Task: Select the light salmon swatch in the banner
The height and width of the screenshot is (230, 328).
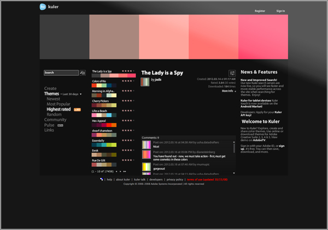Action: (x=164, y=37)
